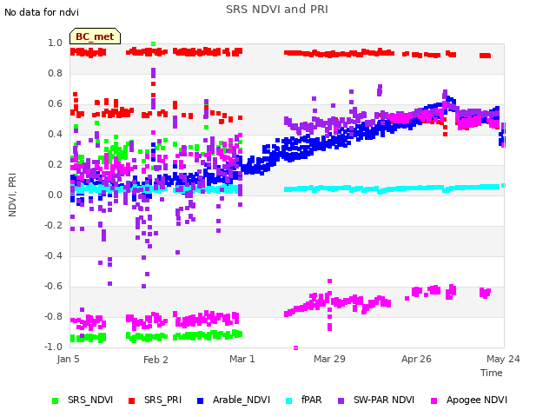The width and height of the screenshot is (556, 417).
Task: Click the 0.8 y-axis tick label
Action: pyautogui.click(x=55, y=73)
